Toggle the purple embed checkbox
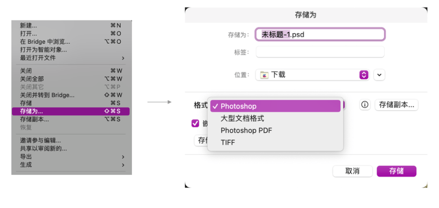This screenshot has height=208, width=439. (195, 123)
